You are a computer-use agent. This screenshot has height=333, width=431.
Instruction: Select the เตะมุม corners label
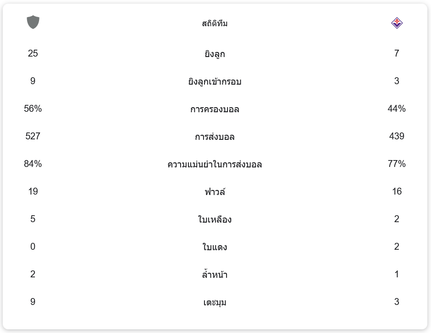pos(215,303)
